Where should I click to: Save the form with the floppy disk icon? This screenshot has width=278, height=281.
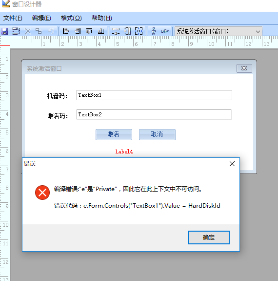pos(4,31)
